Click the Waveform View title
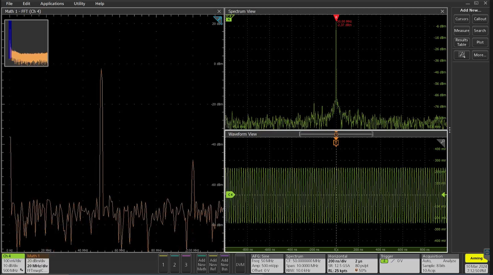 click(242, 134)
